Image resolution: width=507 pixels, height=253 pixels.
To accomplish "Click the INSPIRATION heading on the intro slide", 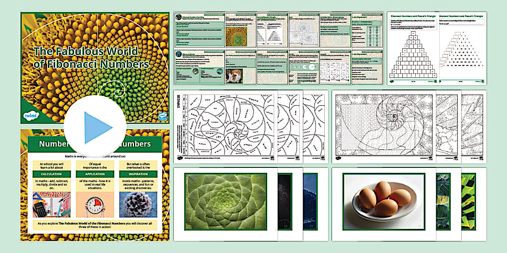I will click(x=139, y=175).
